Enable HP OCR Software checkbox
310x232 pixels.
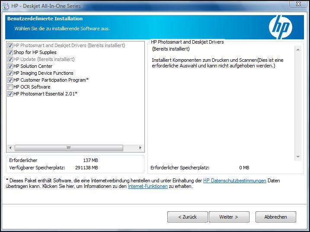(10, 87)
